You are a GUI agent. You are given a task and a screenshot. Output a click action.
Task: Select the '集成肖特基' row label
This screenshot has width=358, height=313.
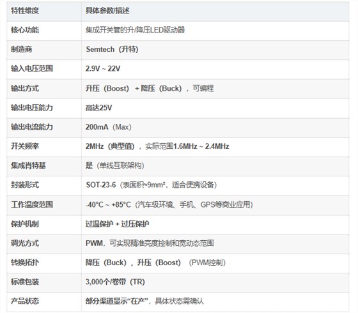click(28, 165)
